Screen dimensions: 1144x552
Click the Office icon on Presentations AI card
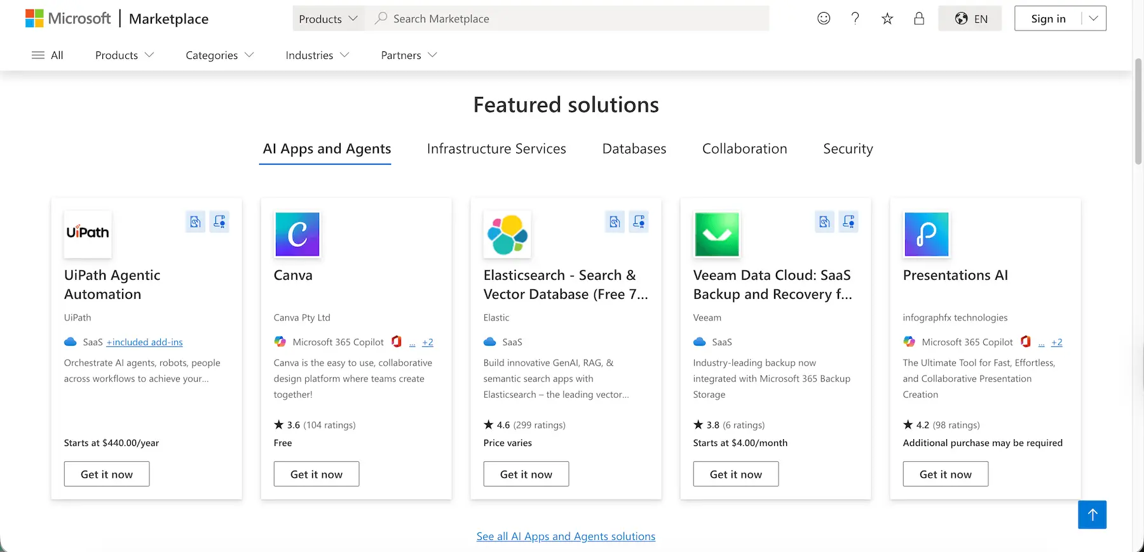(1026, 341)
